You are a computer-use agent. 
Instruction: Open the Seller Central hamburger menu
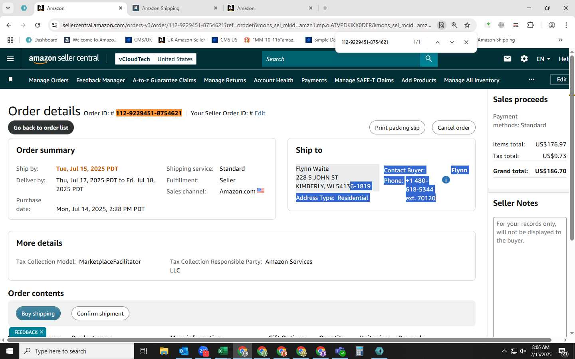pos(10,59)
